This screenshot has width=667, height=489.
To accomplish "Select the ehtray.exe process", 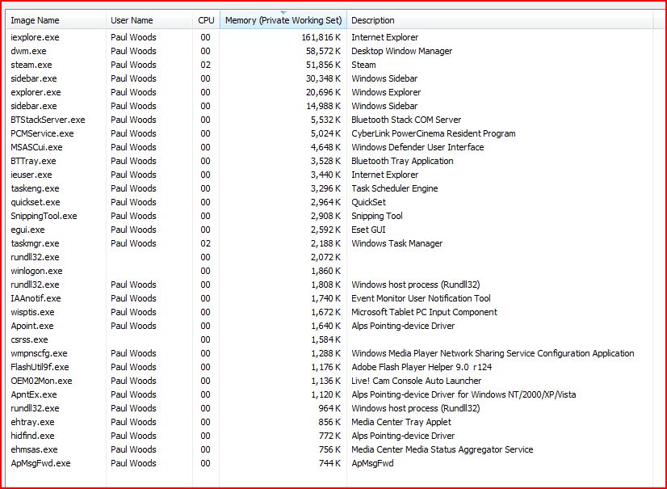I will 32,422.
